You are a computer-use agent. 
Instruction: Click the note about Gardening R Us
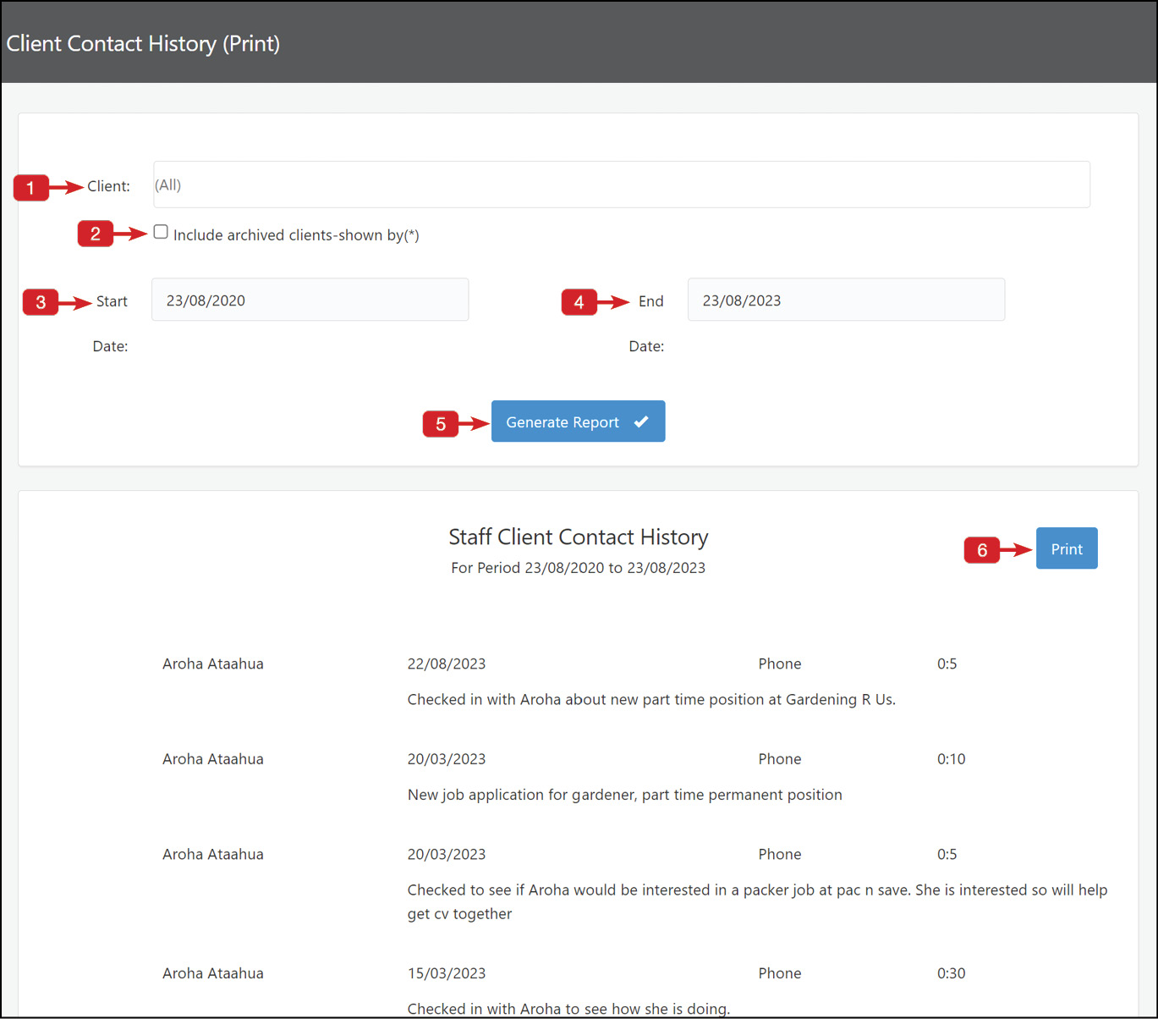(651, 700)
